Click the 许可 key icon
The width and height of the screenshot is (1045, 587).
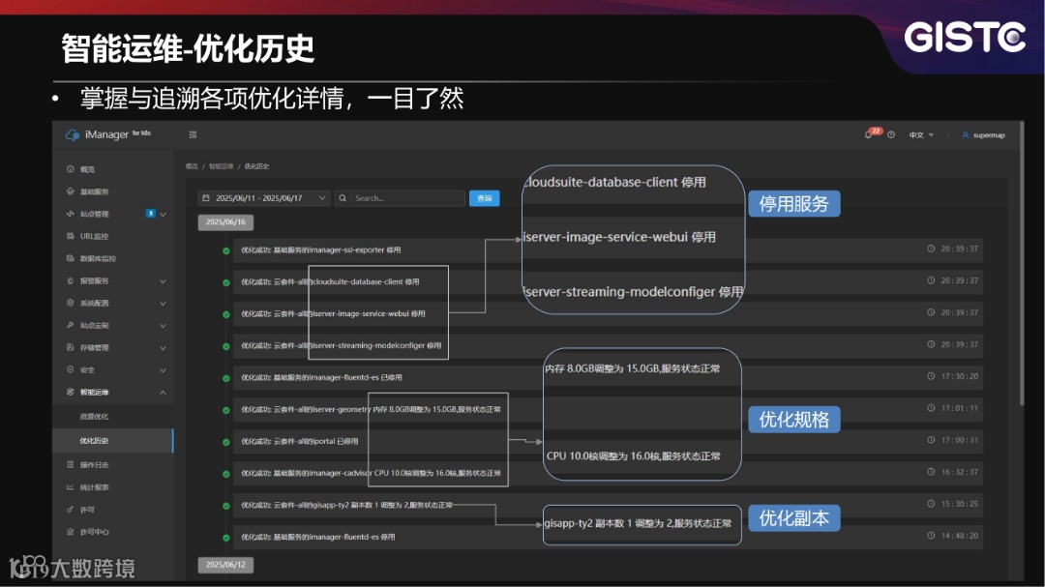click(x=70, y=509)
